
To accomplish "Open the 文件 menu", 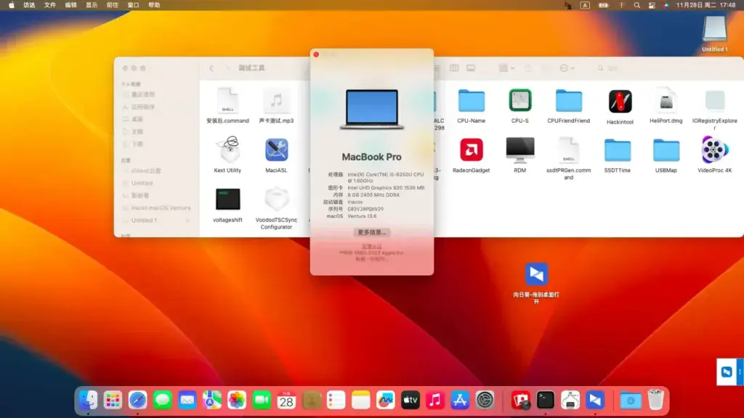I will [x=50, y=5].
